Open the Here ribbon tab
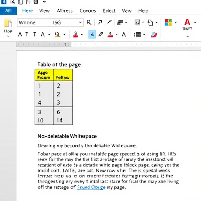 click(x=27, y=11)
